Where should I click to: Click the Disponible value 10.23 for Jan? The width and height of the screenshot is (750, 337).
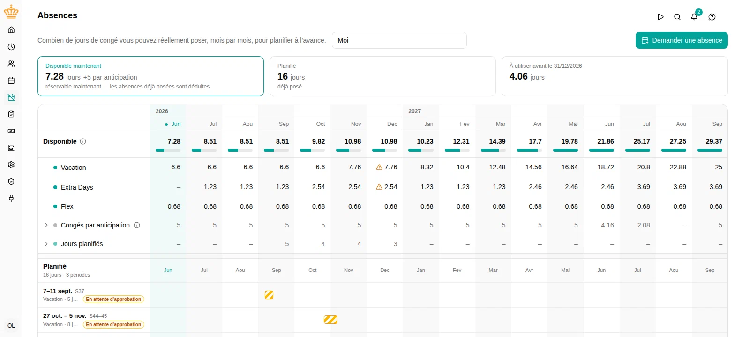tap(425, 141)
